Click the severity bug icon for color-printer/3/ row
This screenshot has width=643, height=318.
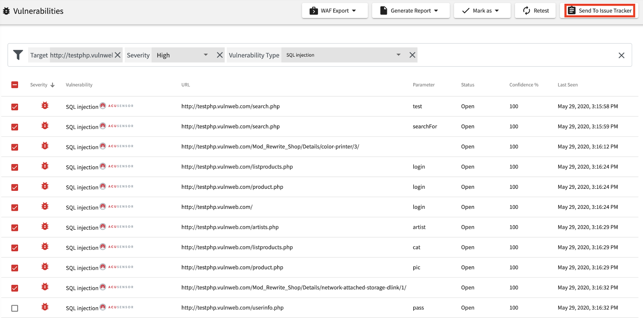pos(45,146)
